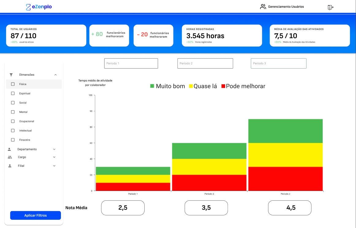Click the Filial label
The image size is (356, 228).
(21, 166)
